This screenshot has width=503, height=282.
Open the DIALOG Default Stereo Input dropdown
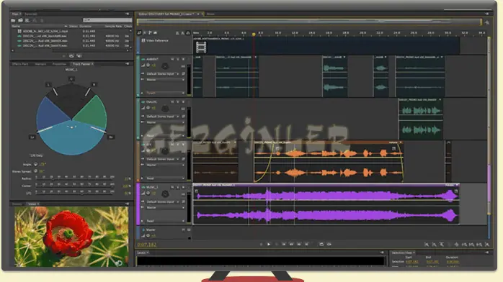(x=163, y=117)
